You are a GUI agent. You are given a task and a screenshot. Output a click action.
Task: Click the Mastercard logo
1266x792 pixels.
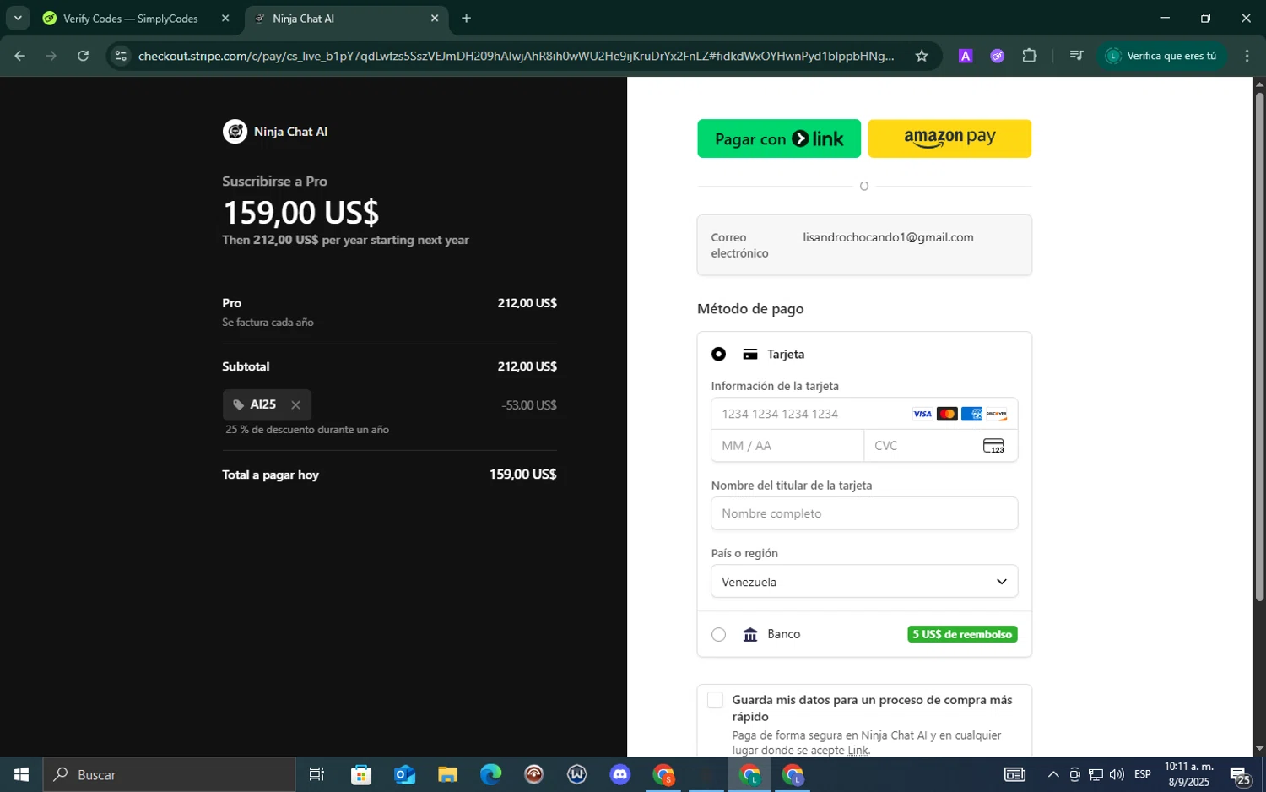947,414
